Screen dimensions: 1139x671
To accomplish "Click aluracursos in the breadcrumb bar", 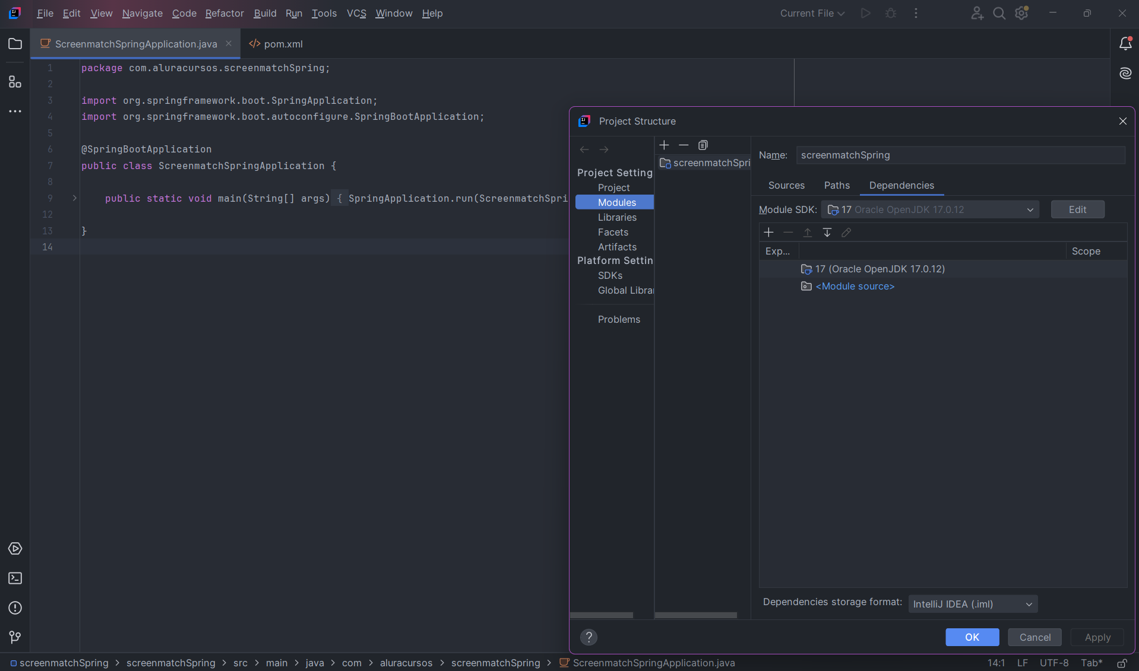I will click(x=406, y=663).
